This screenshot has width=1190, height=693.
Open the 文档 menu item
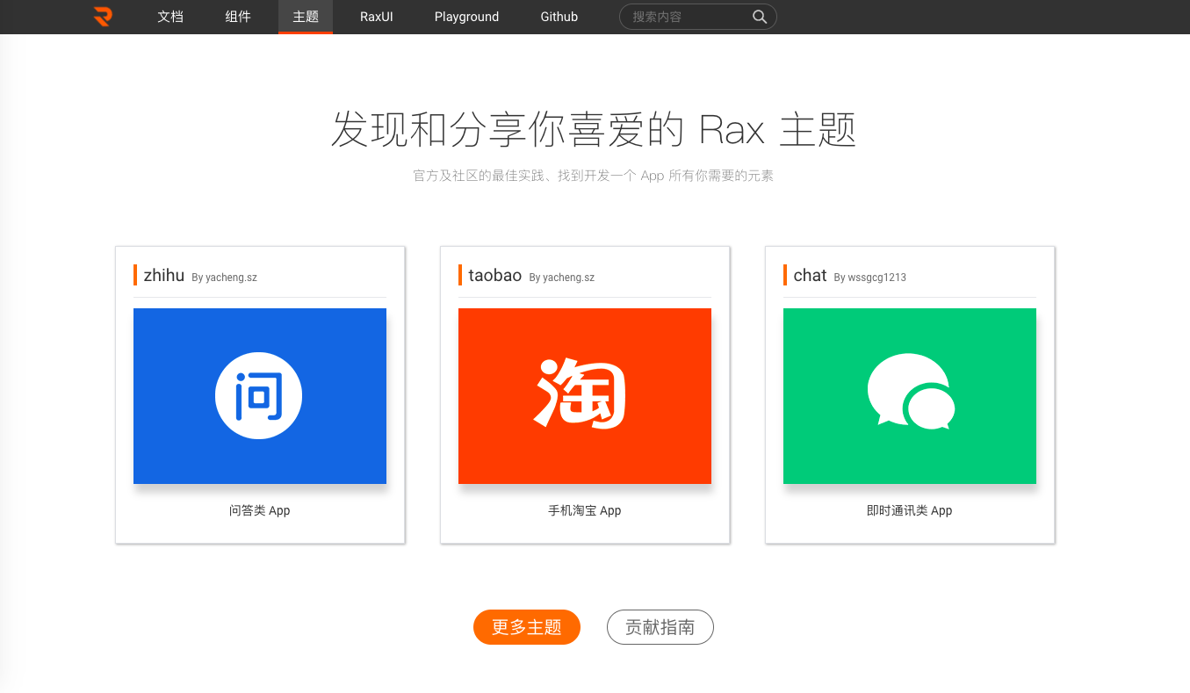pyautogui.click(x=170, y=17)
